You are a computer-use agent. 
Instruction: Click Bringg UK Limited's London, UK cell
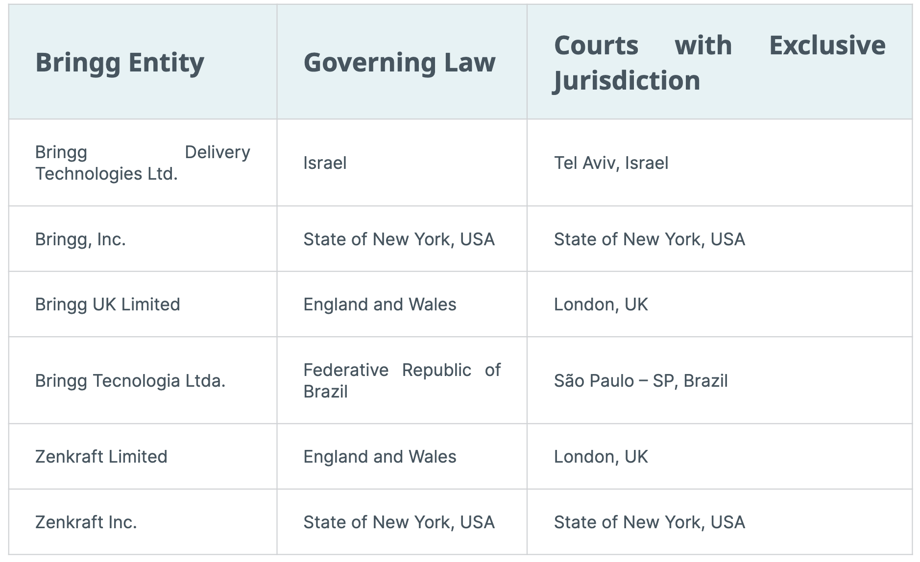601,304
